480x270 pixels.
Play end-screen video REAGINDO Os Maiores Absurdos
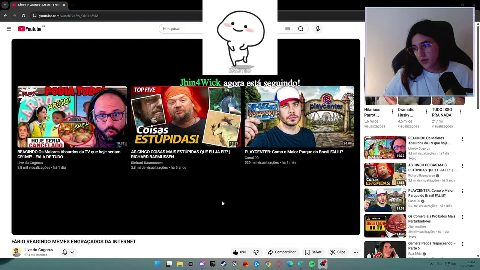click(x=72, y=117)
